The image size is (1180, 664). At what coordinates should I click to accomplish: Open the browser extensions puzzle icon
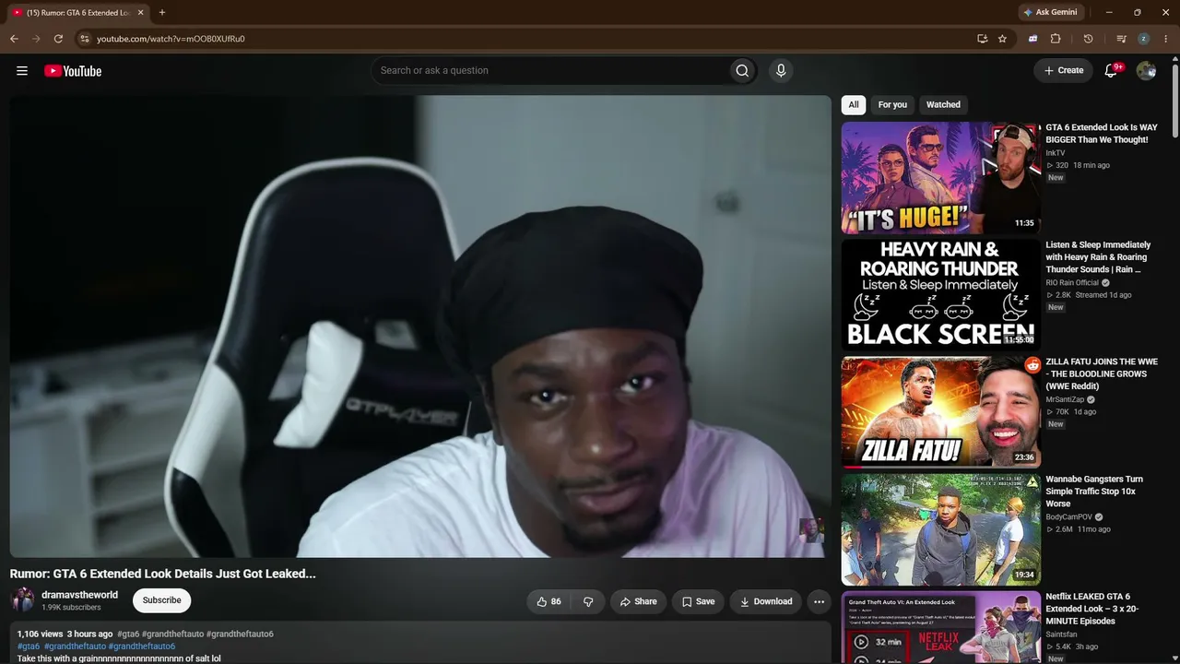point(1056,39)
